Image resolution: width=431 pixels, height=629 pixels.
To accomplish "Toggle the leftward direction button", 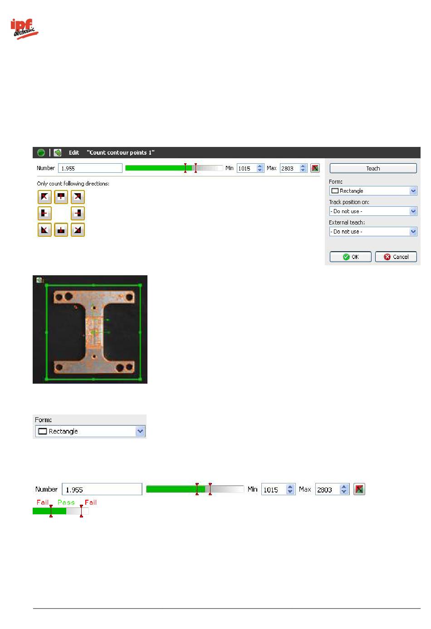I will (x=44, y=213).
